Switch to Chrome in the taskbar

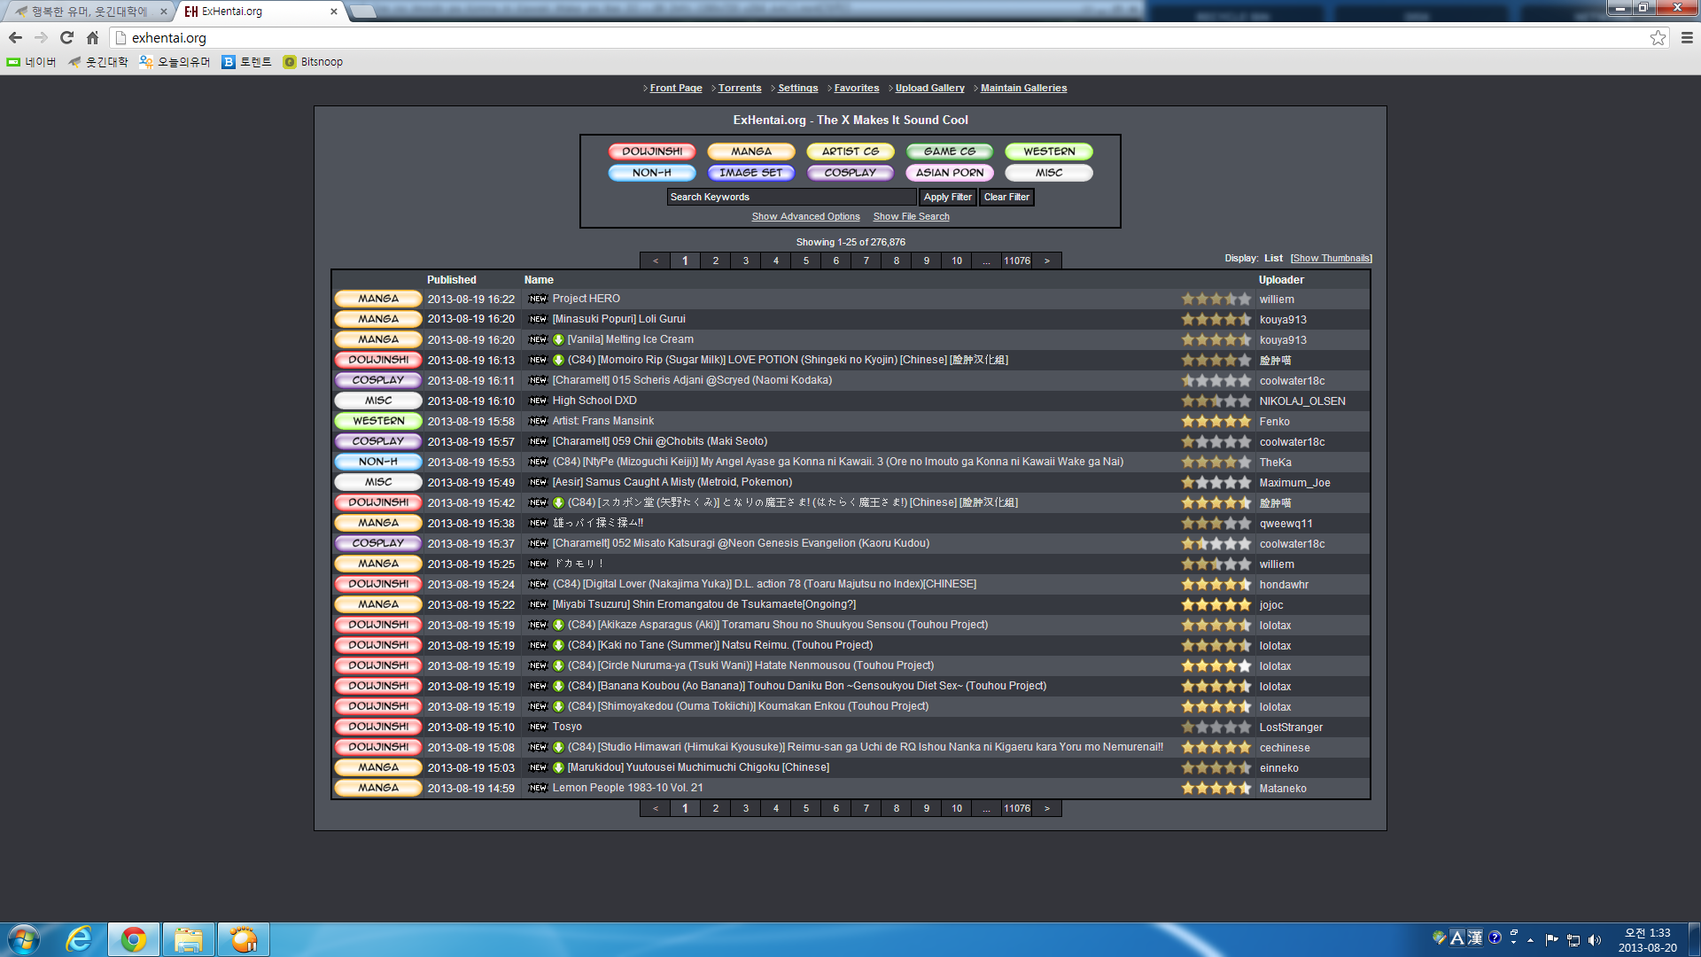tap(134, 939)
